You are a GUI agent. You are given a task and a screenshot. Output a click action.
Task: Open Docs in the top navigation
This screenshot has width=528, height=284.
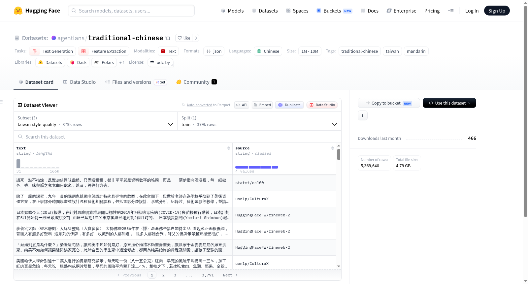click(370, 11)
